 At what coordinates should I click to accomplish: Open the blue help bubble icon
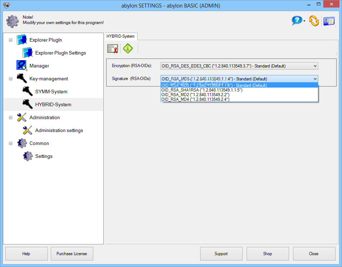[297, 21]
